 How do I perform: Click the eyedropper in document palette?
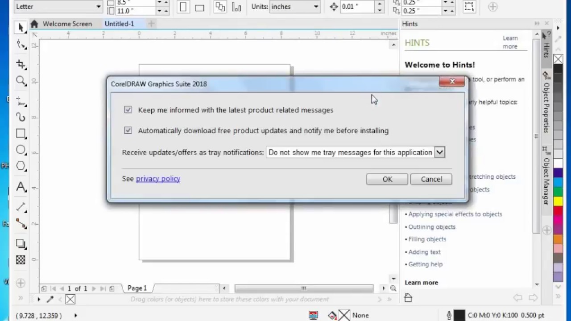pos(50,300)
